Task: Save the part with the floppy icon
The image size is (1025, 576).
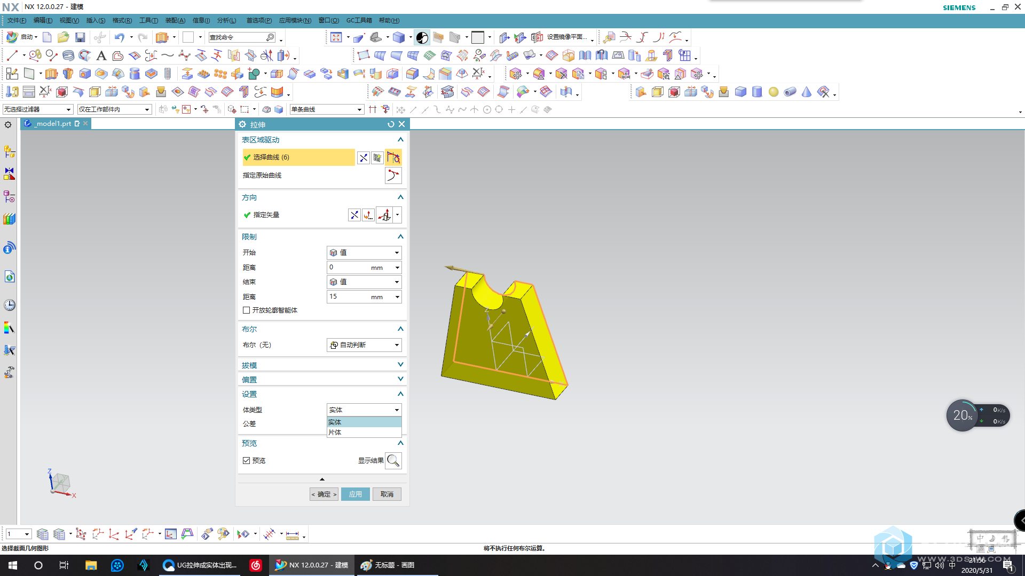Action: pos(80,37)
